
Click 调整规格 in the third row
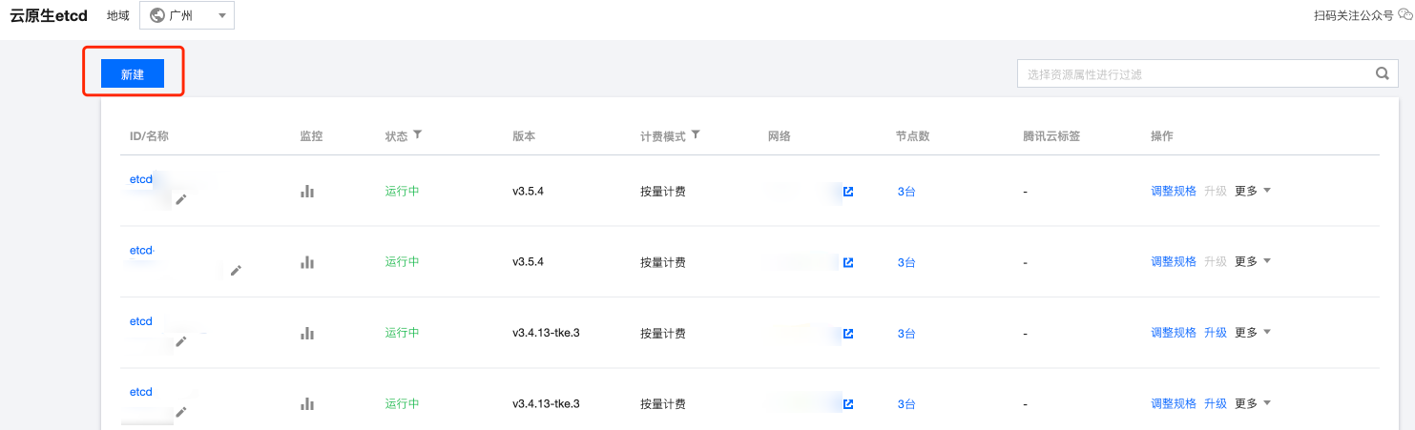[x=1174, y=333]
